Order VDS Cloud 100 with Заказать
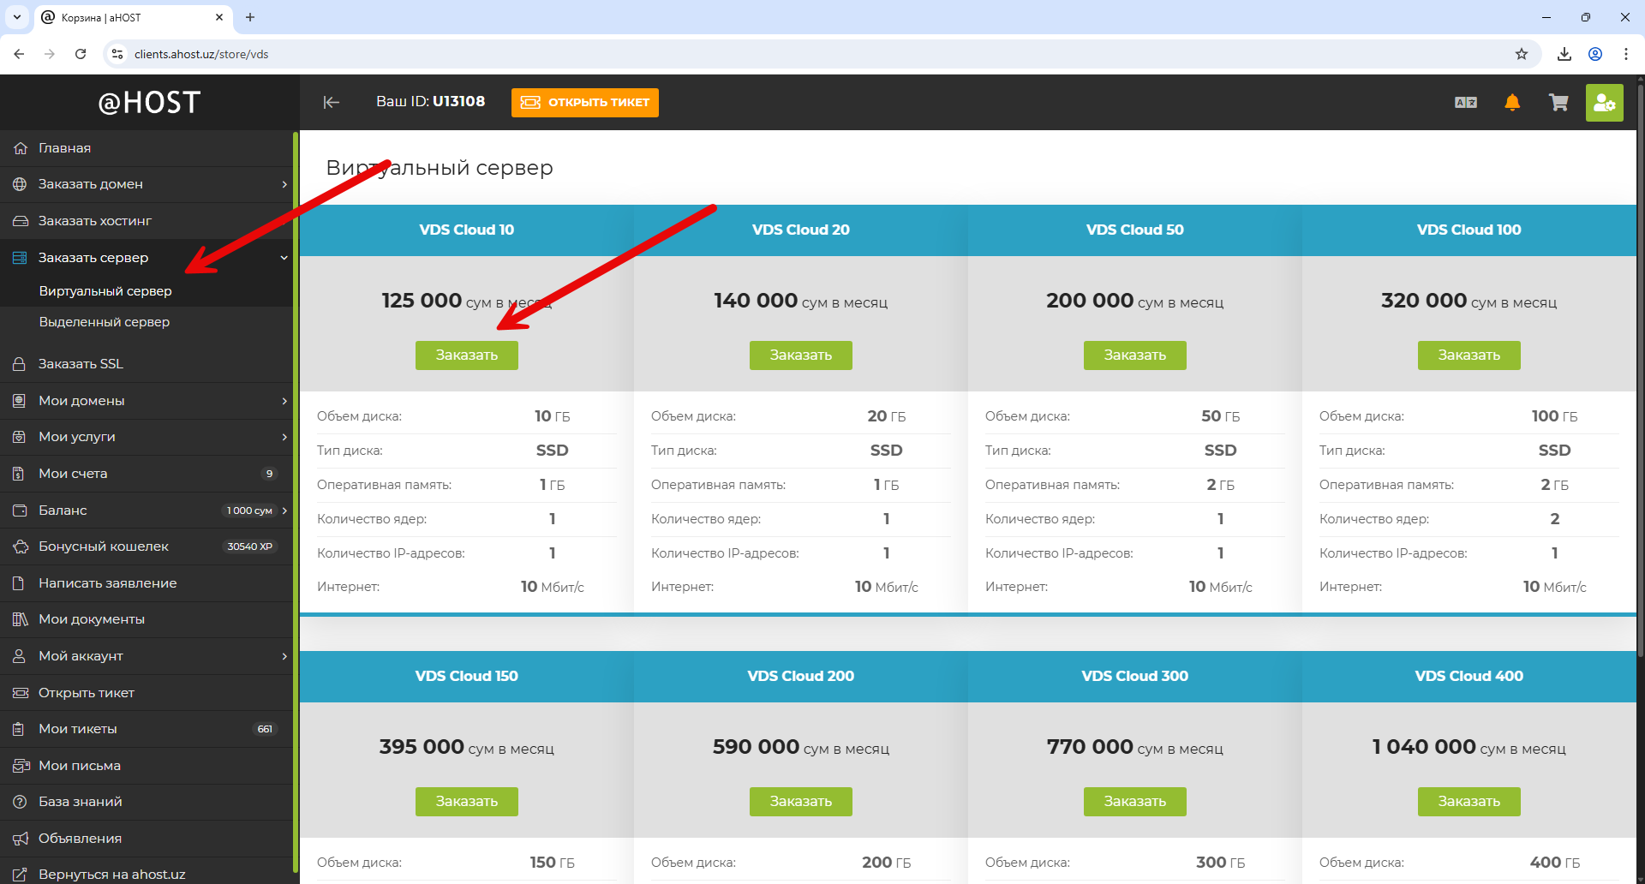 [1469, 355]
